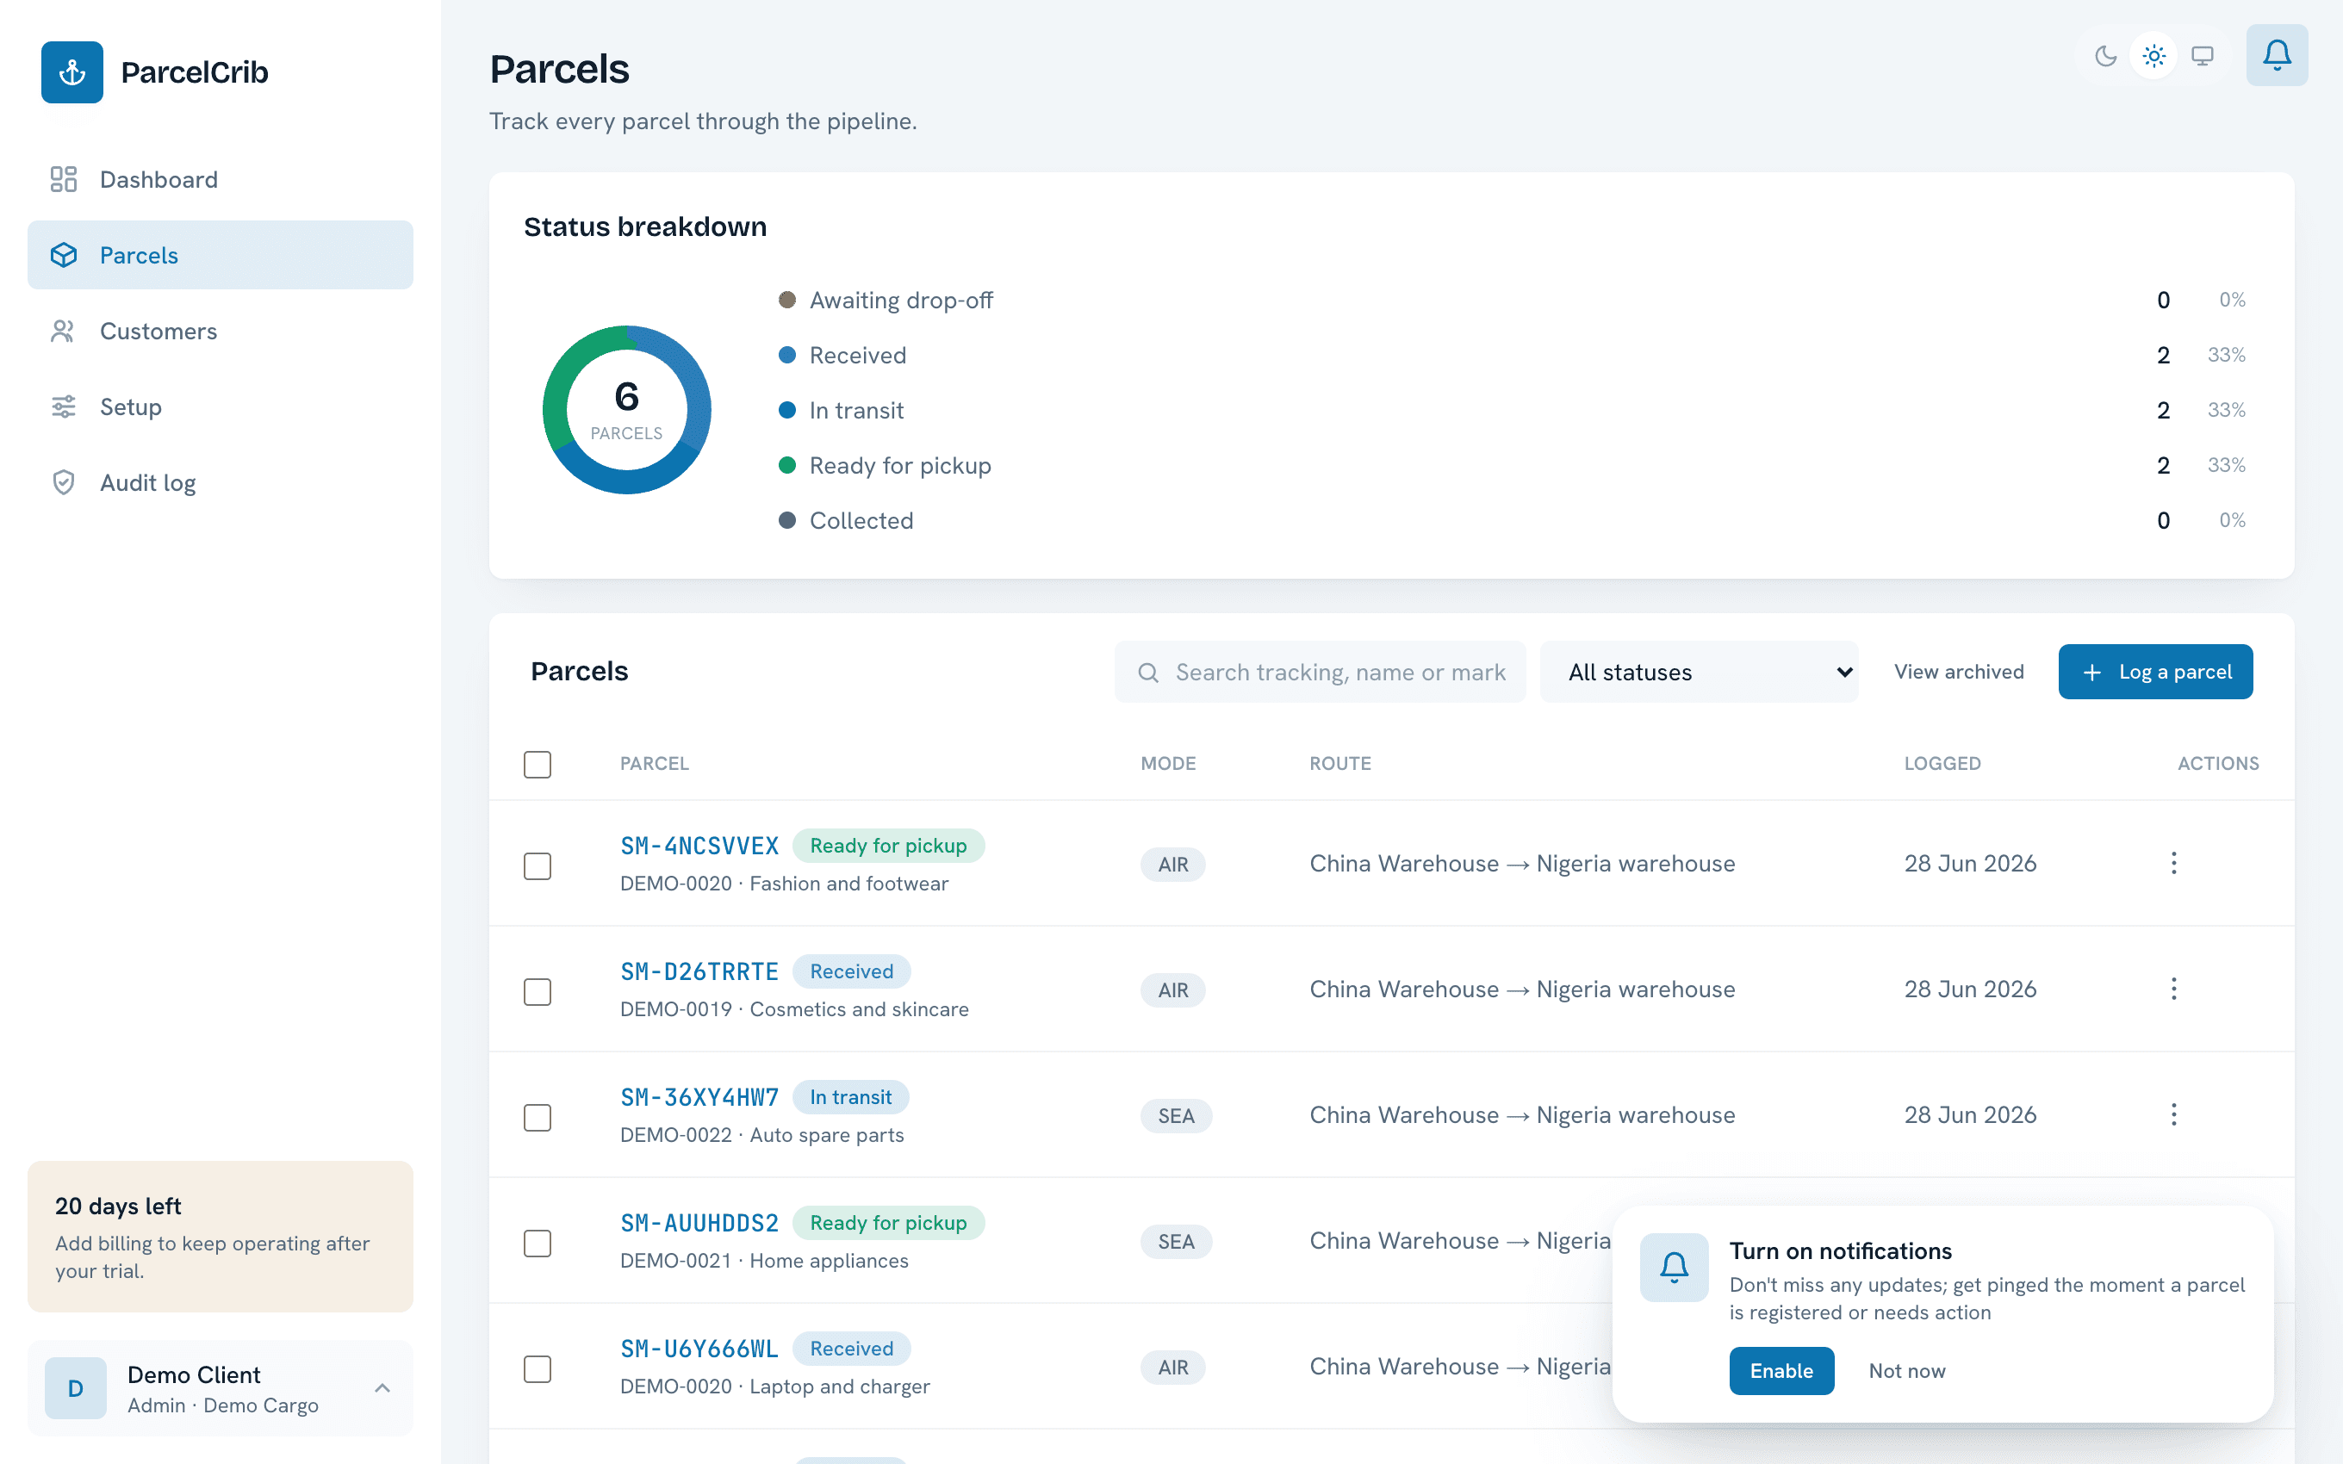Click Ready for pickup badge on SM-AUUHDDS2
The height and width of the screenshot is (1464, 2343).
coord(888,1224)
